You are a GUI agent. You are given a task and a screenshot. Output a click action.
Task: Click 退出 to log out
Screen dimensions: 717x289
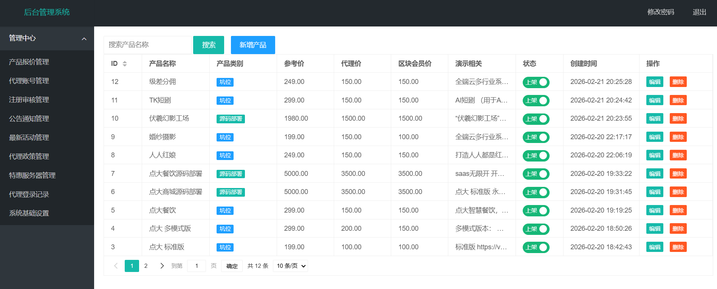(699, 12)
